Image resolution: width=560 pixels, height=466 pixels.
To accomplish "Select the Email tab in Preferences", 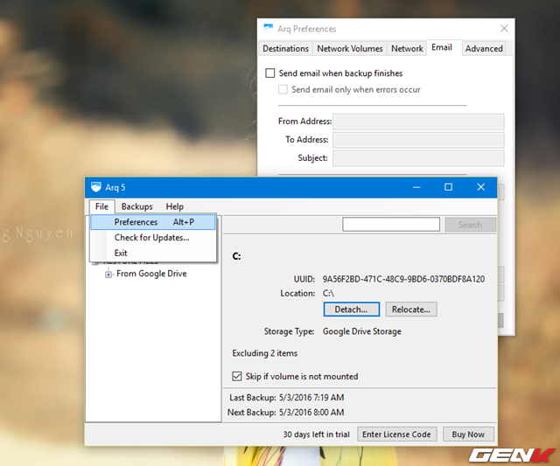I will [442, 47].
